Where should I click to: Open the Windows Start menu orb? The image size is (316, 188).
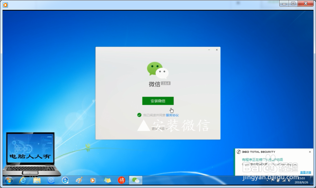pyautogui.click(x=9, y=180)
